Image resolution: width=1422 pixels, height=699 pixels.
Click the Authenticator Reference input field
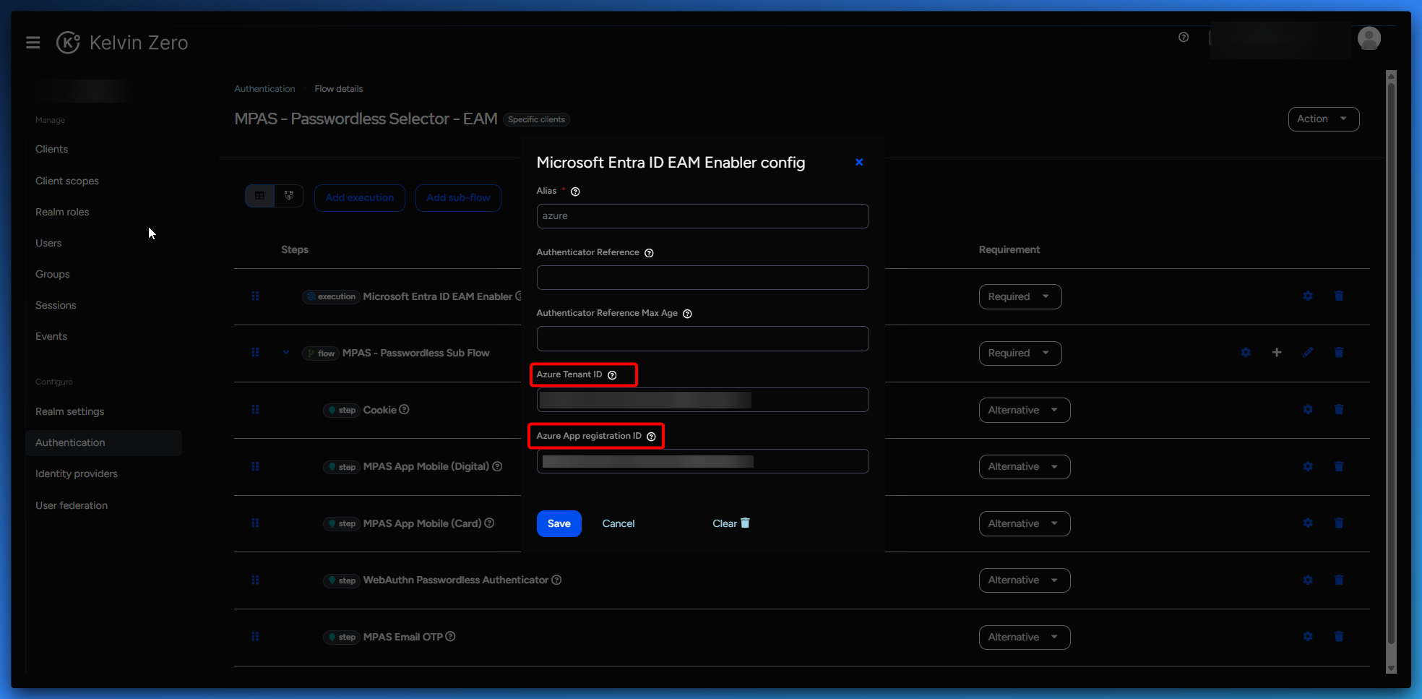point(702,278)
